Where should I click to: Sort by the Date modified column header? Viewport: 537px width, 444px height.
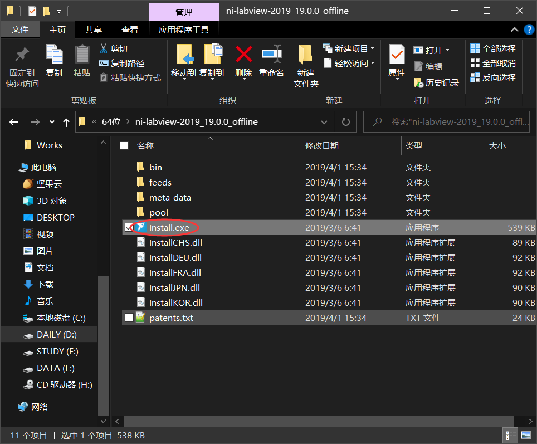[x=322, y=146]
